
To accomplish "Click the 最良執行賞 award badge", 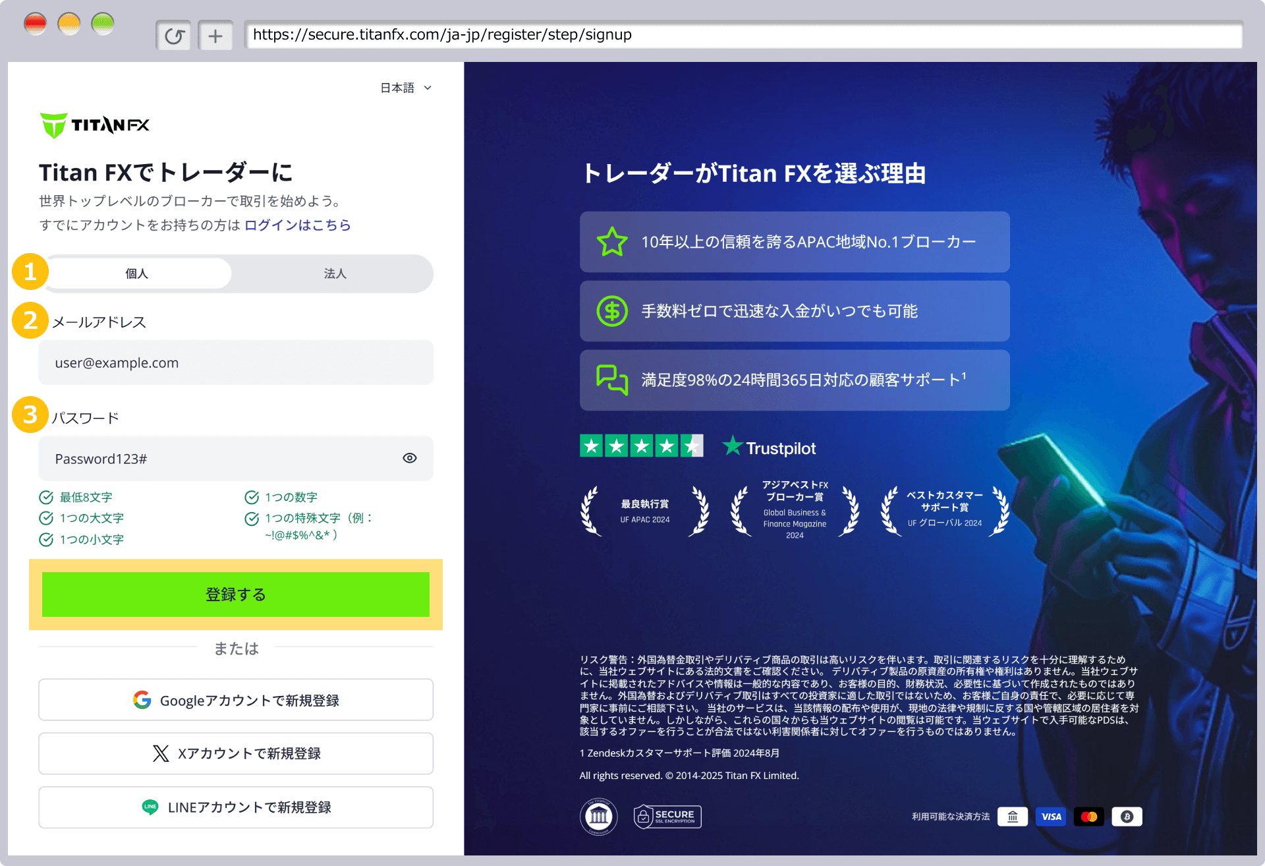I will 645,511.
